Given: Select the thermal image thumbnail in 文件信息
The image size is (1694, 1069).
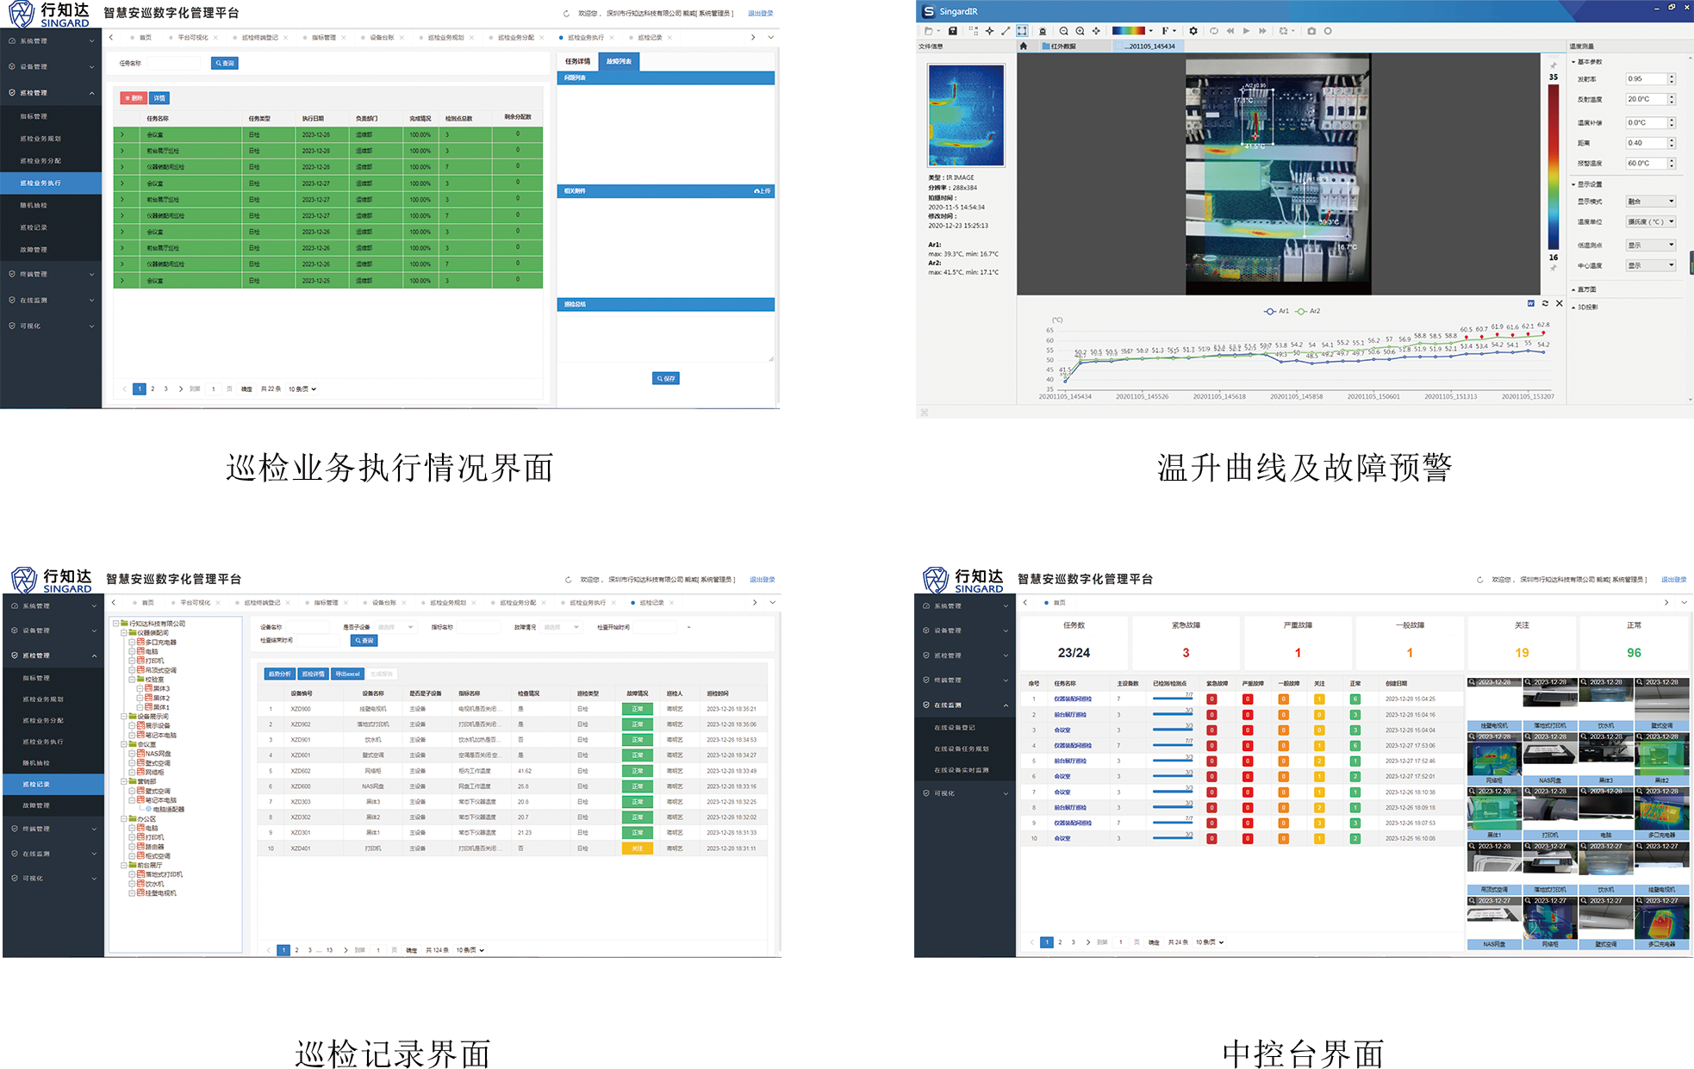Looking at the screenshot, I should click(x=966, y=115).
